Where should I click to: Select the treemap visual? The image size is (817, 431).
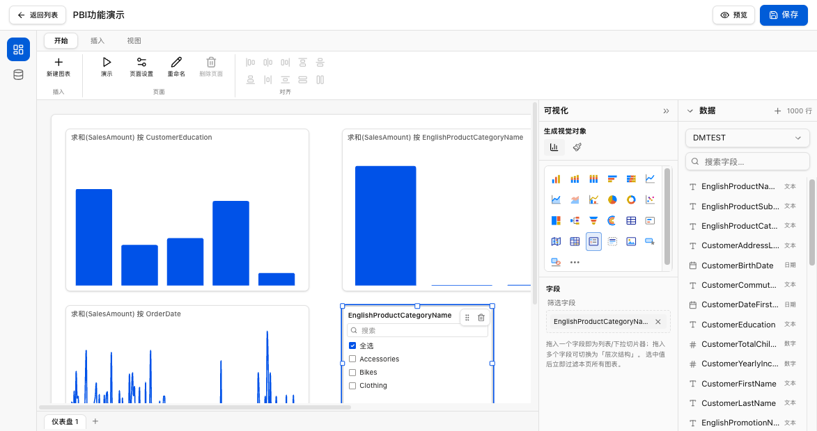(556, 220)
